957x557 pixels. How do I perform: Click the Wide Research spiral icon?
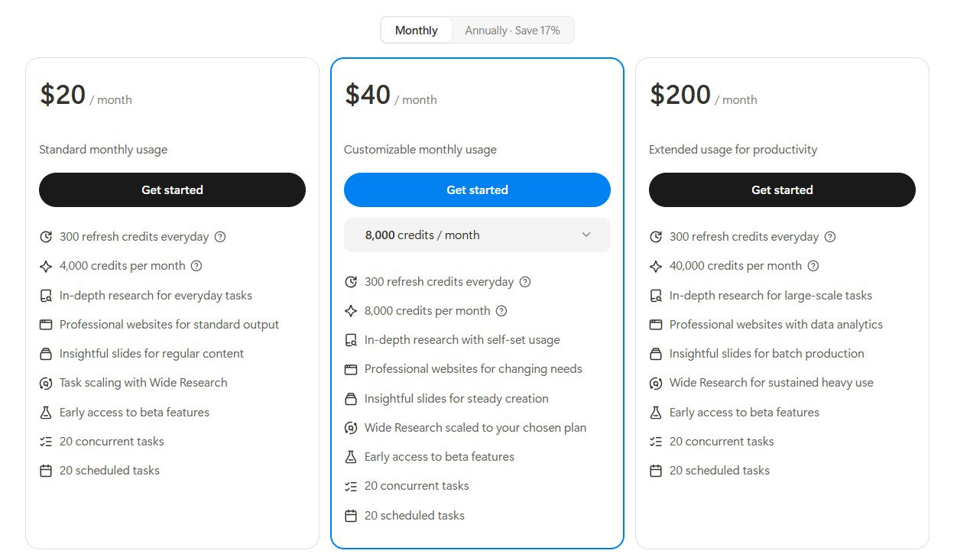(x=45, y=383)
